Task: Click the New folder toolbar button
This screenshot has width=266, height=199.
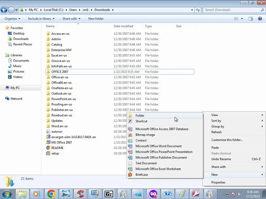Action: coord(96,19)
